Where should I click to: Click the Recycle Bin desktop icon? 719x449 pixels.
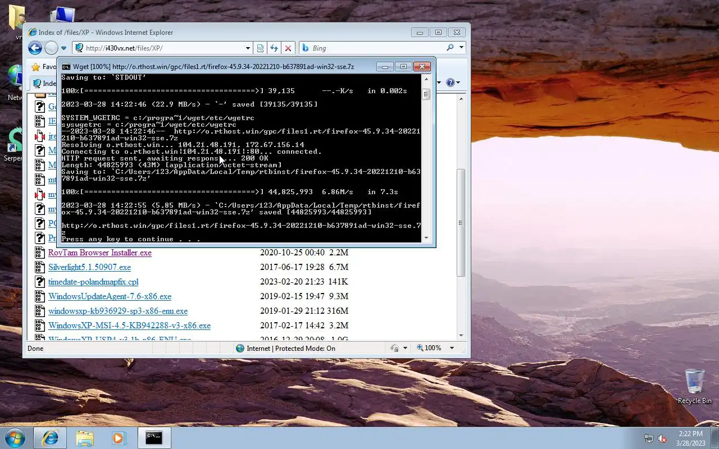coord(695,386)
